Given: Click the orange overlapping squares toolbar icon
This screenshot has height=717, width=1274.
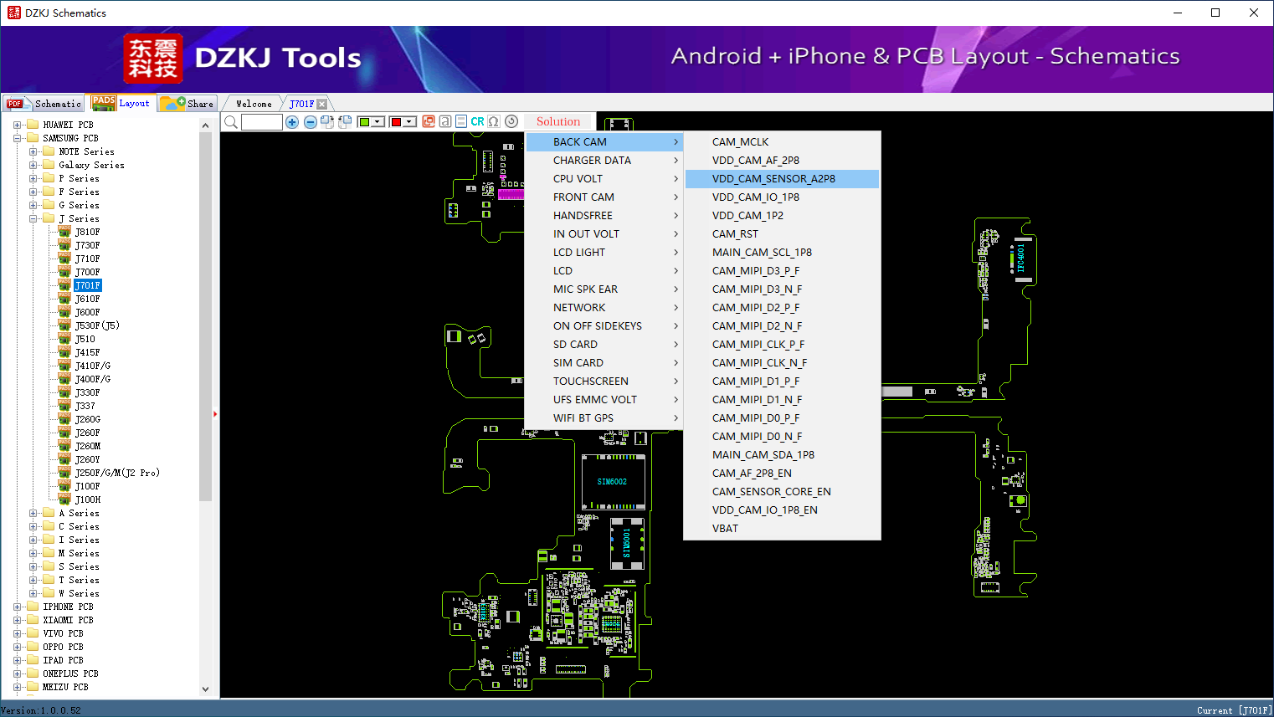Looking at the screenshot, I should coord(429,121).
